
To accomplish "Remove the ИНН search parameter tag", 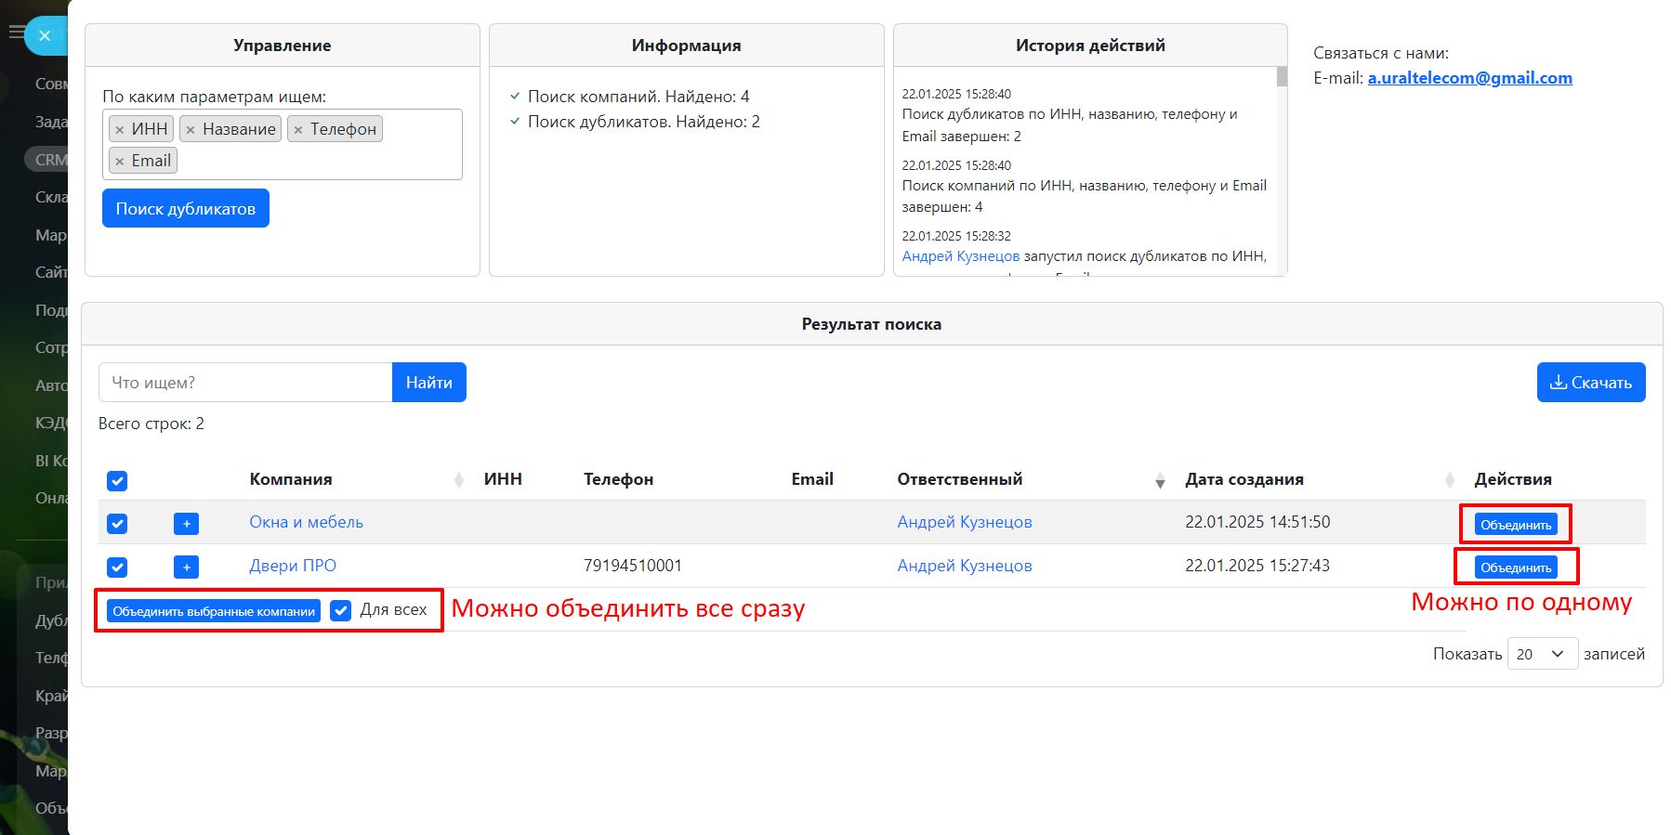I will pyautogui.click(x=119, y=130).
